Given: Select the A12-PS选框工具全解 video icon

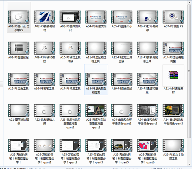Looking at the screenshot, I should 122,48.
